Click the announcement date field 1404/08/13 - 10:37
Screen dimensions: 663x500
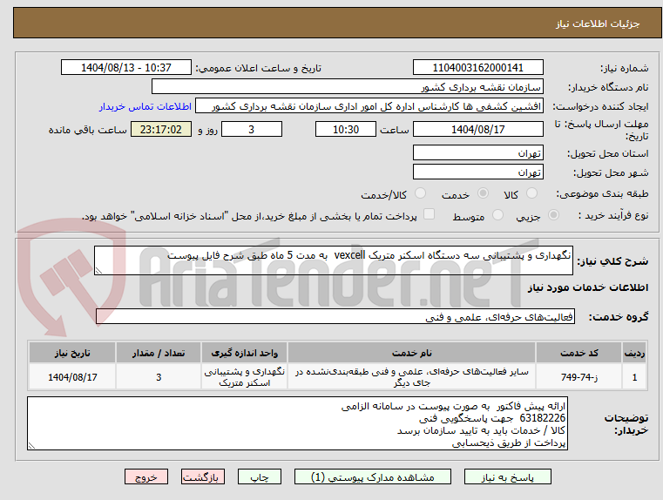pyautogui.click(x=126, y=67)
